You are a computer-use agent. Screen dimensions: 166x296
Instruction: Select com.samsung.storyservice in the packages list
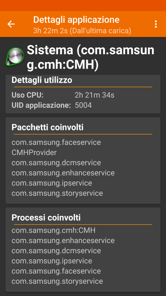(57, 193)
